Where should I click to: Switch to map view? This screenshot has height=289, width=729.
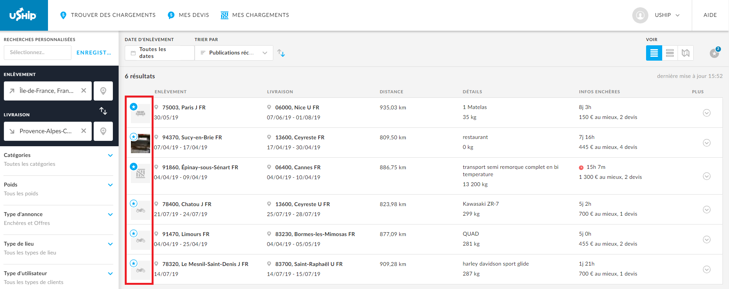pyautogui.click(x=686, y=53)
